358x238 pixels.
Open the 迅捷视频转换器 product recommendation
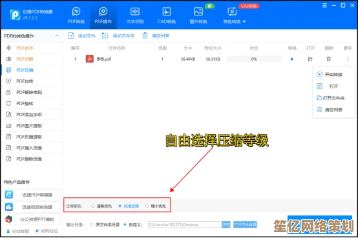click(x=32, y=207)
